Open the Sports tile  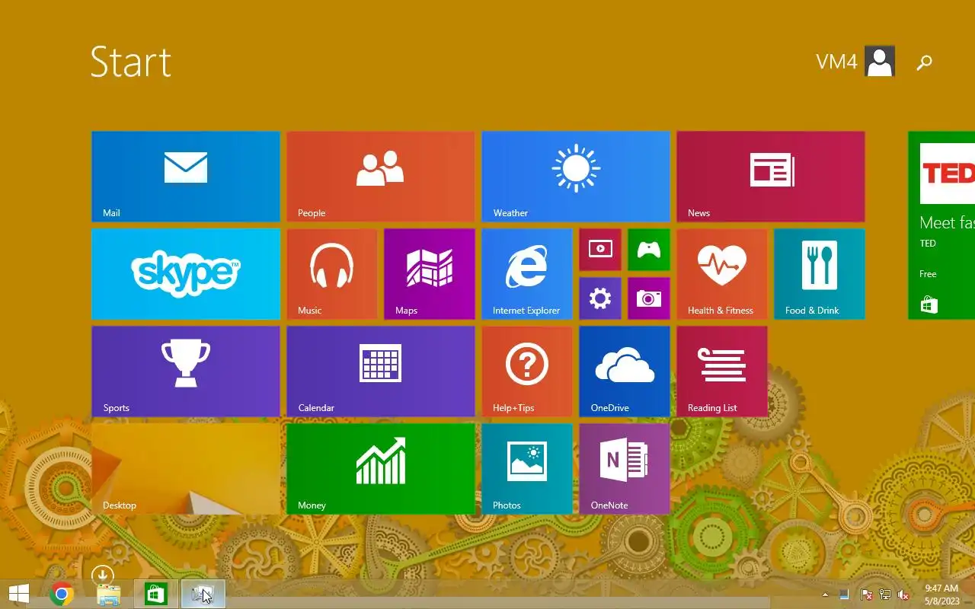(186, 371)
